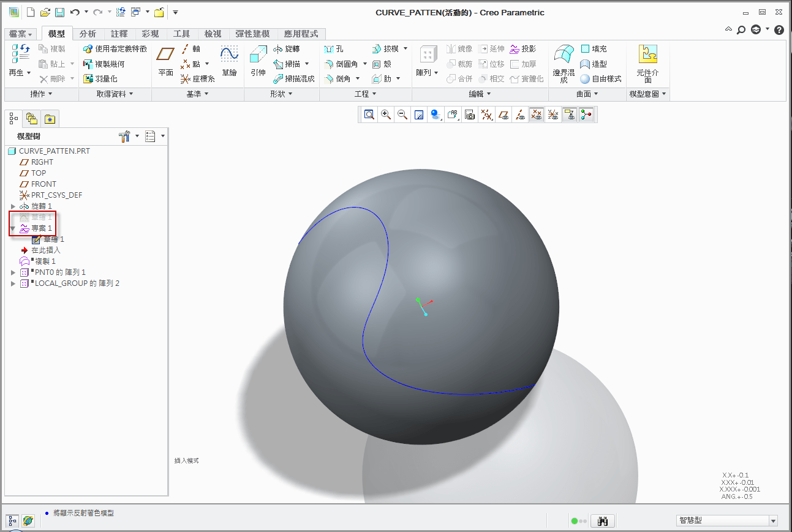Expand the 旋轉 1 tree node
The height and width of the screenshot is (532, 792).
[13, 206]
